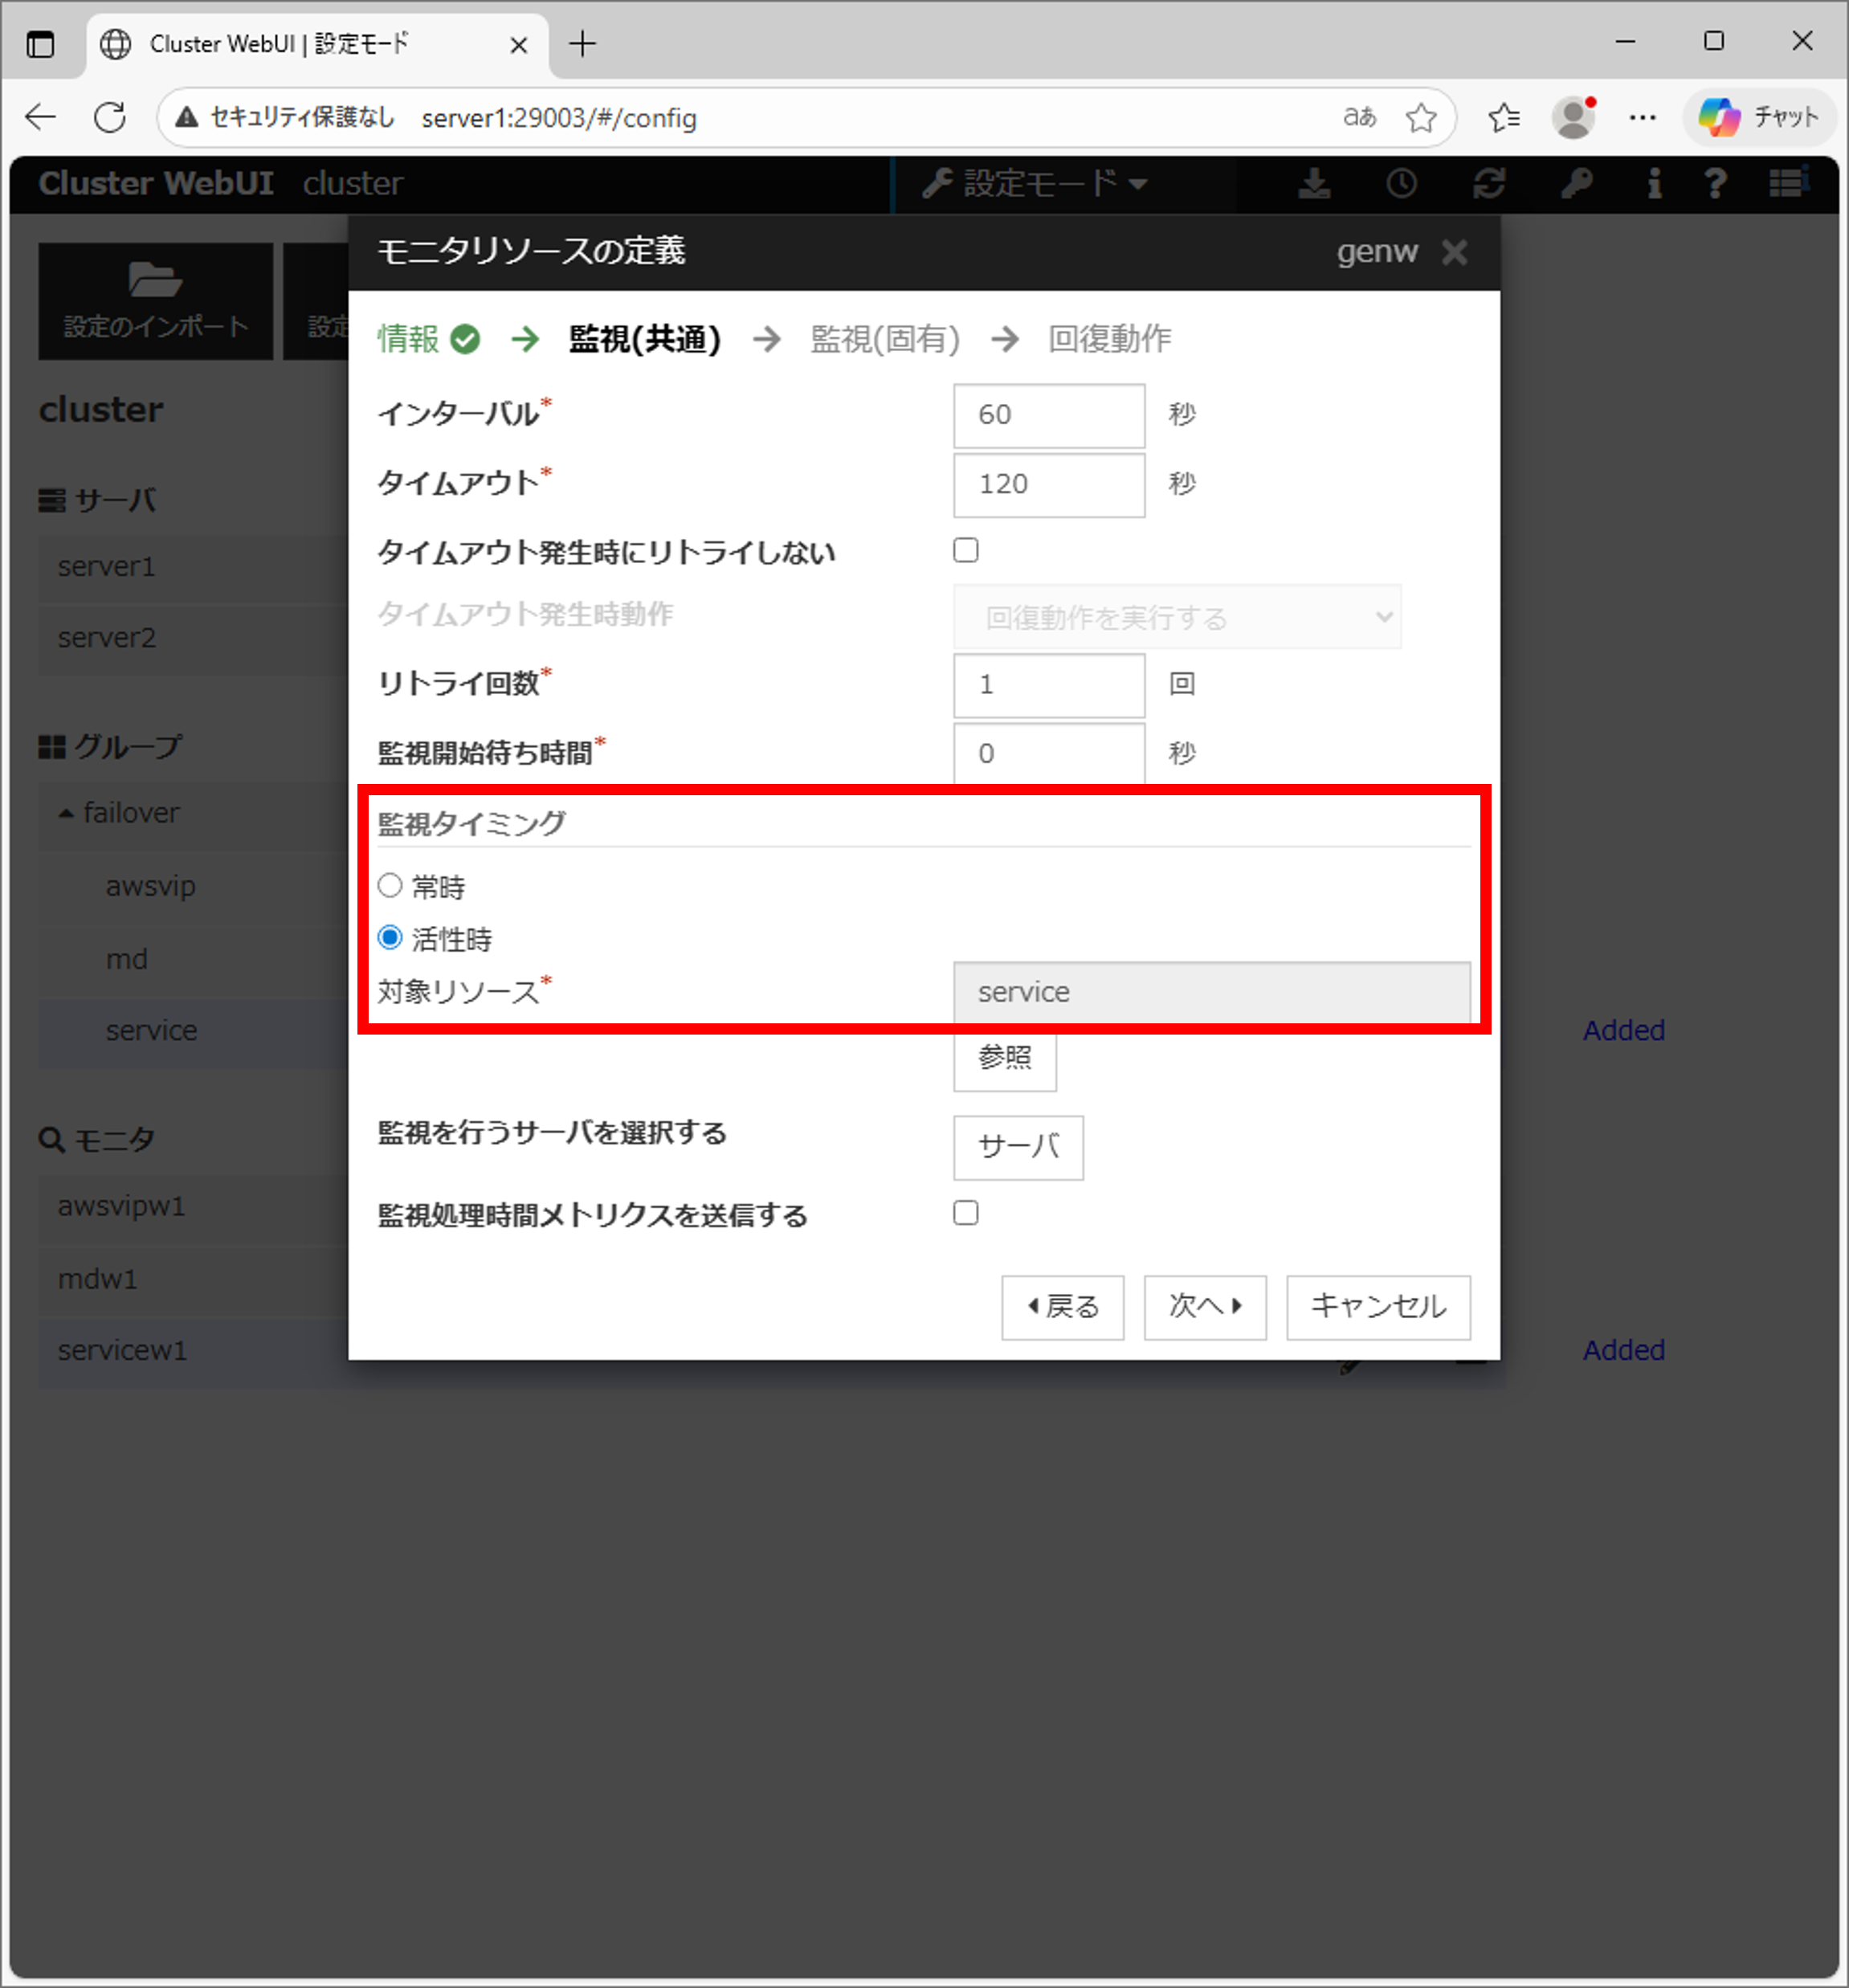Click the refresh sync icon in Cluster WebUI header

pos(1489,184)
